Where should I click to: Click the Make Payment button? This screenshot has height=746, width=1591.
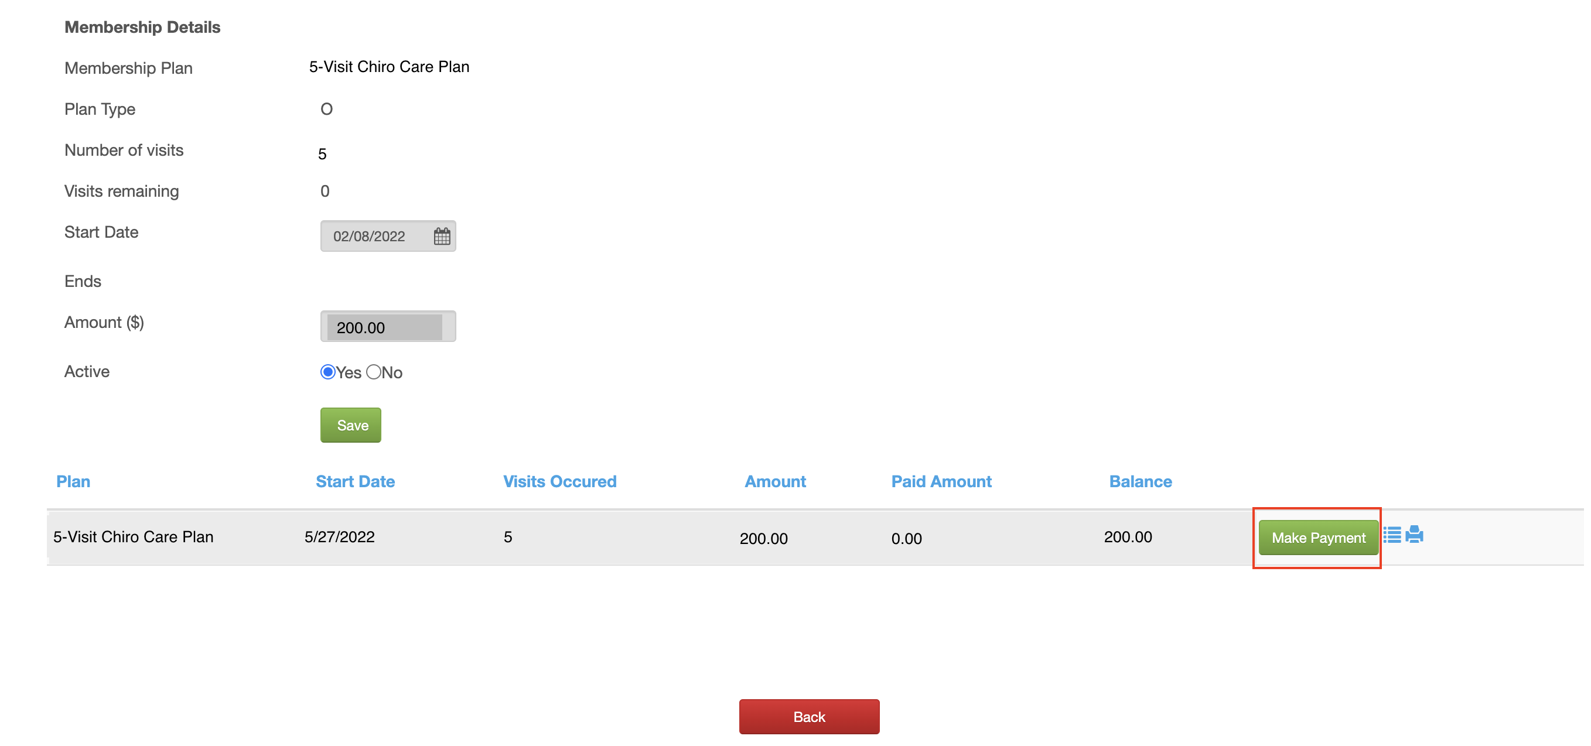pyautogui.click(x=1318, y=538)
